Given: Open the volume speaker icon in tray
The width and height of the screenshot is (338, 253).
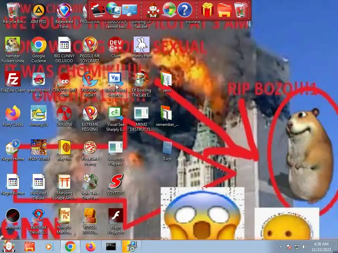Looking at the screenshot, I should click(304, 247).
